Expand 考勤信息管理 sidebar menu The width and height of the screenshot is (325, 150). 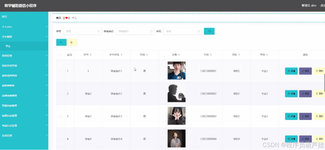tap(24, 126)
